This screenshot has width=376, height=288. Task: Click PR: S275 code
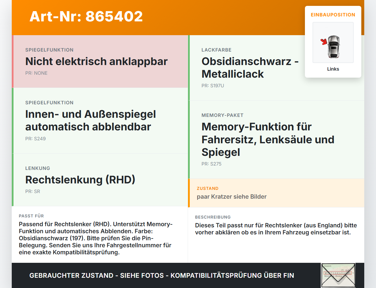(x=211, y=164)
